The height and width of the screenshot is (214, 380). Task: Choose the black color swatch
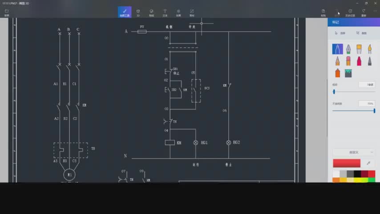(x=357, y=174)
